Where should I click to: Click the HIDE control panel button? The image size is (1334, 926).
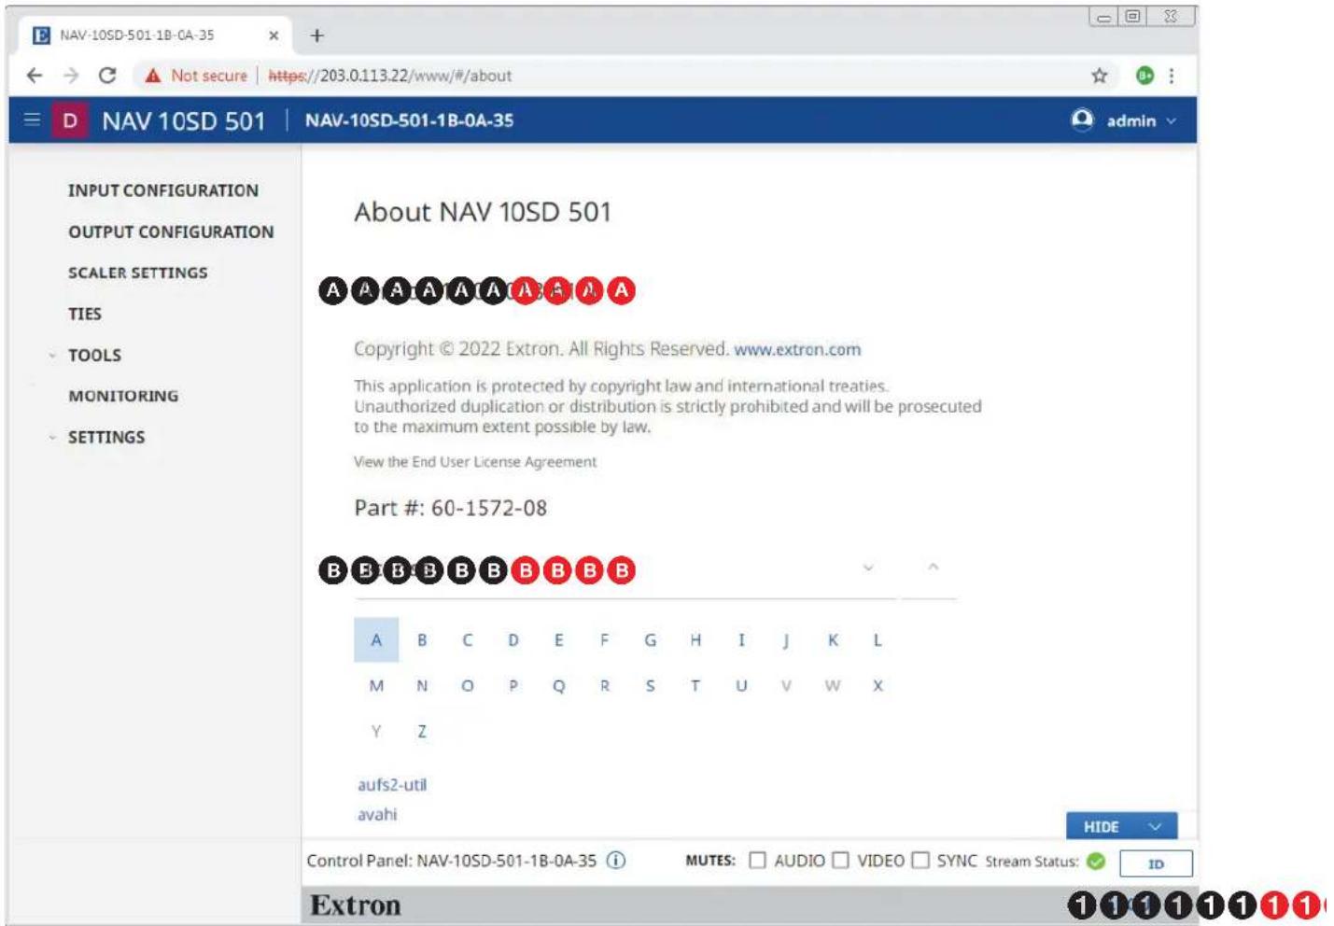(x=1121, y=826)
